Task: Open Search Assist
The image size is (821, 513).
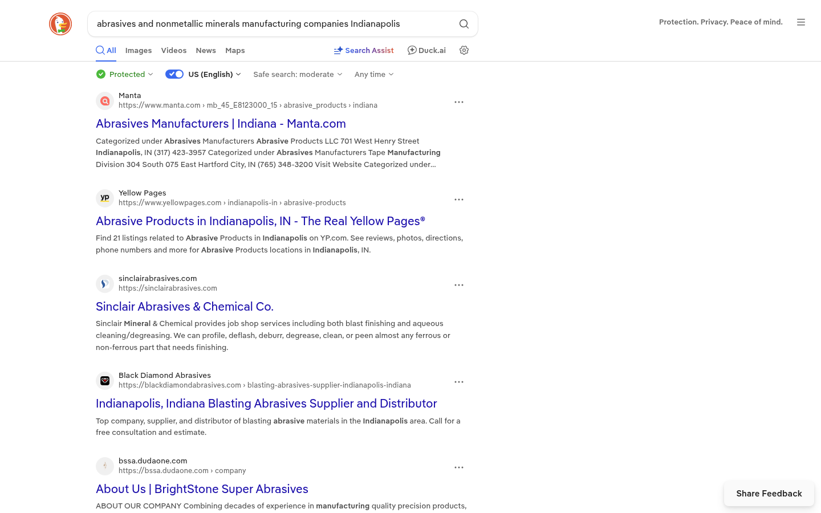Action: point(364,50)
